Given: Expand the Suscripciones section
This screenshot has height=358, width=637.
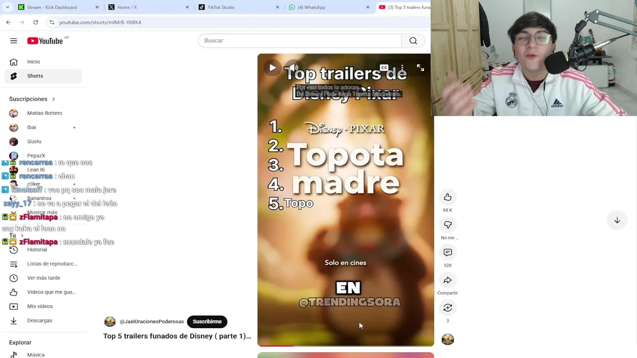Looking at the screenshot, I should click(x=32, y=99).
